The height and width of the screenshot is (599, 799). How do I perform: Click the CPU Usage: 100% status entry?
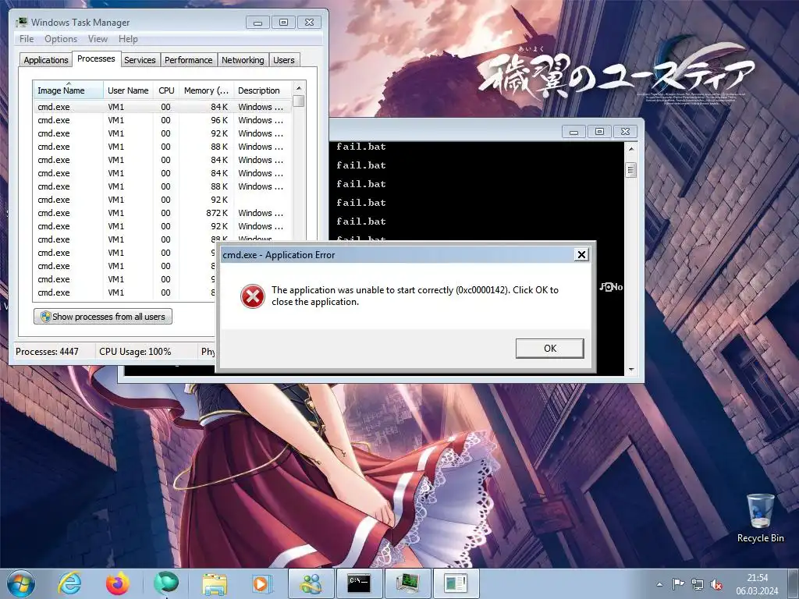pyautogui.click(x=135, y=352)
